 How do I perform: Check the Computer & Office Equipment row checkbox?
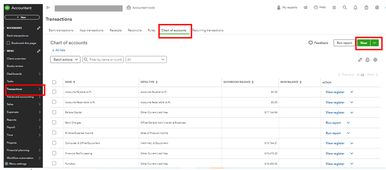[x=54, y=143]
